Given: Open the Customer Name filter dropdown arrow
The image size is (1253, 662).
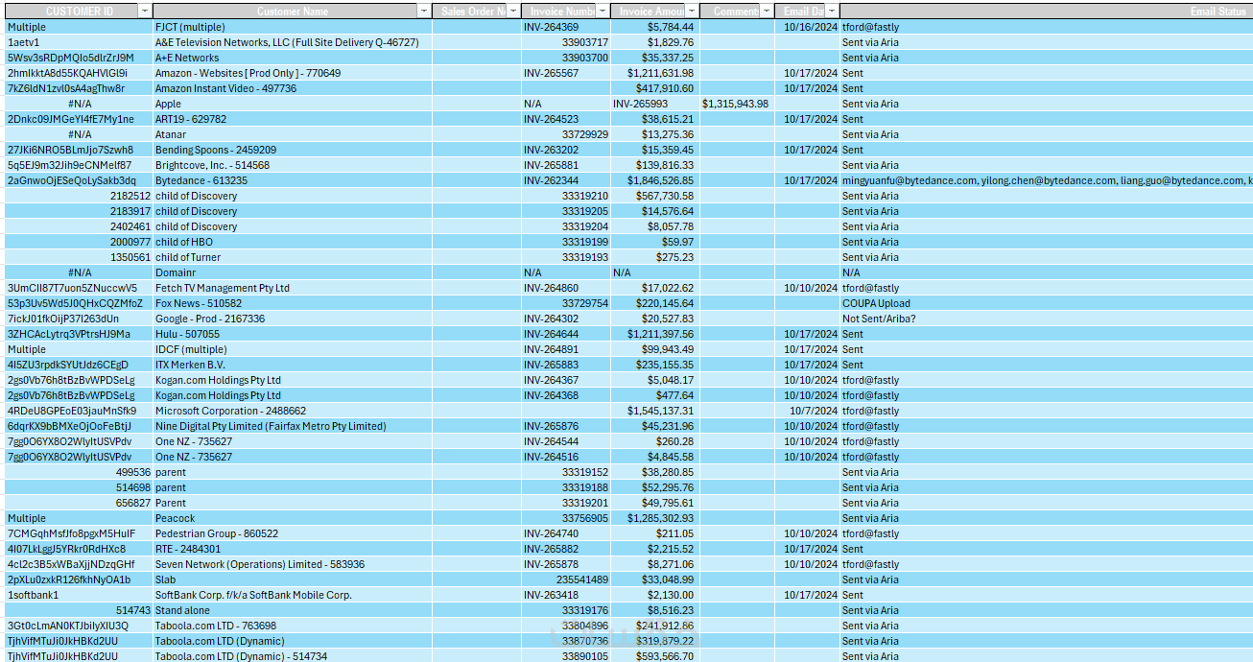Looking at the screenshot, I should (424, 11).
